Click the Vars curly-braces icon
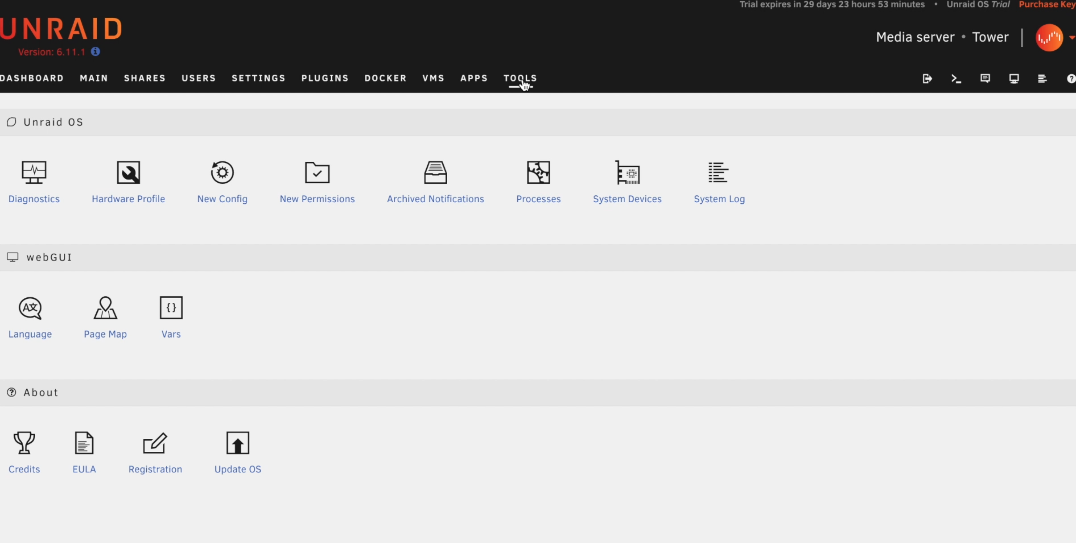The width and height of the screenshot is (1076, 543). [x=171, y=308]
